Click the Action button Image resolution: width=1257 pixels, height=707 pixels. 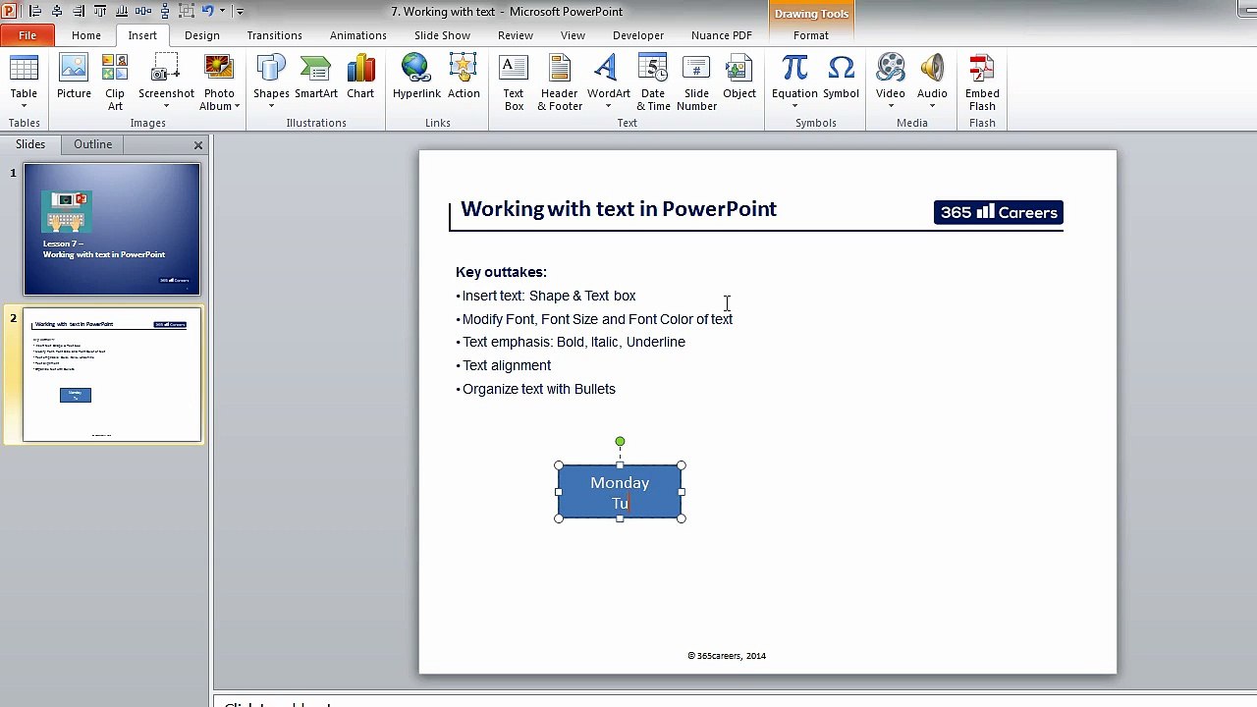464,78
